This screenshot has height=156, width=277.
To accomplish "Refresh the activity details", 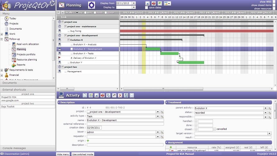I will pyautogui.click(x=126, y=95).
